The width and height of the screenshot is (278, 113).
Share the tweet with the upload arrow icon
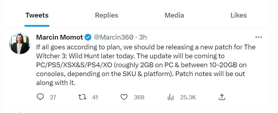222,97
